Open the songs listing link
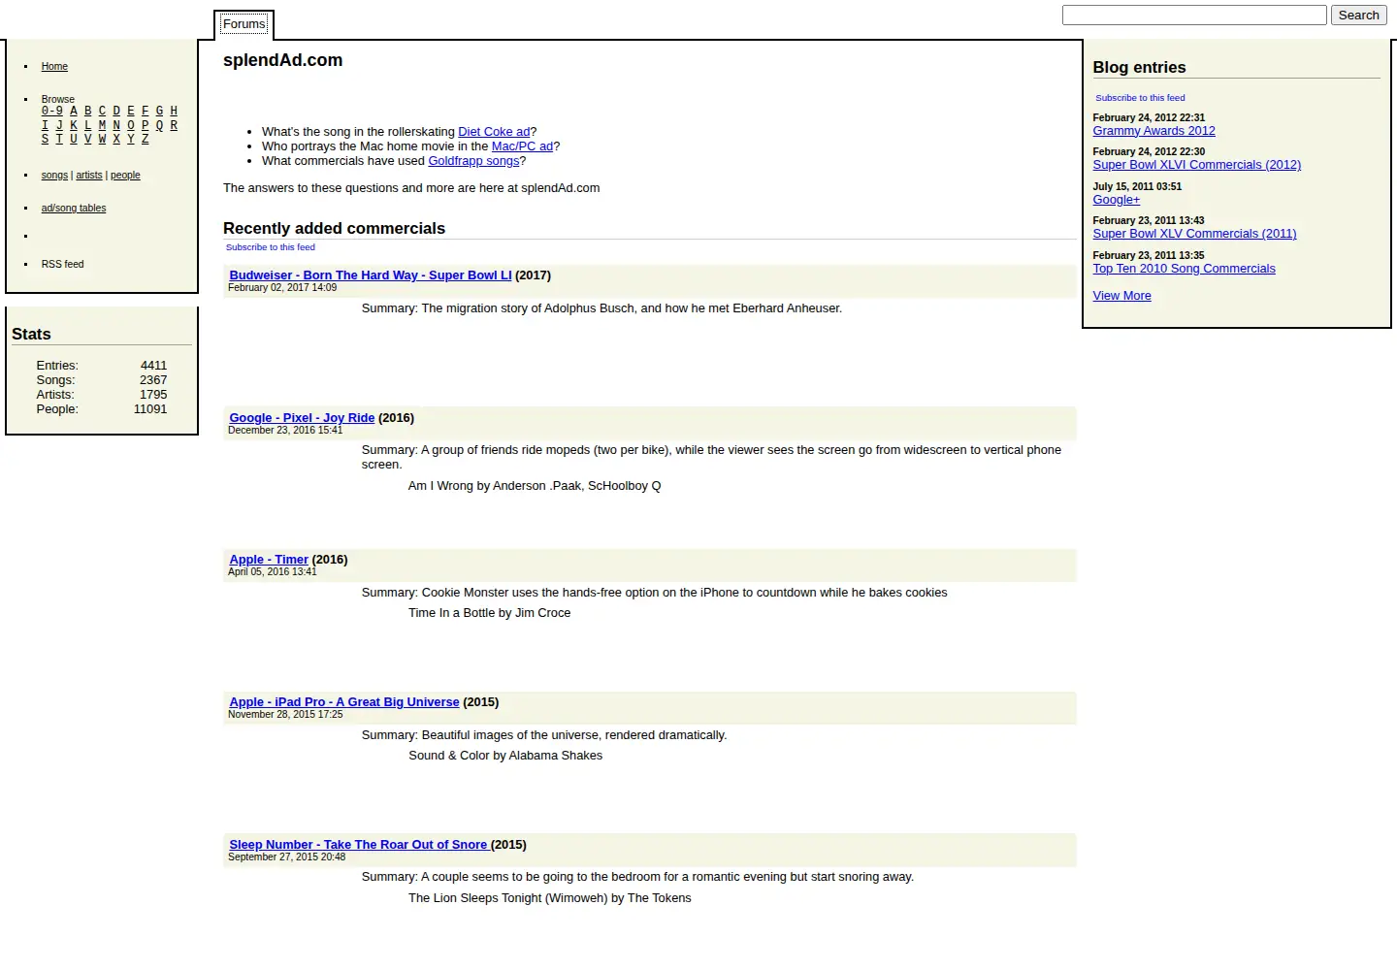 pos(54,176)
